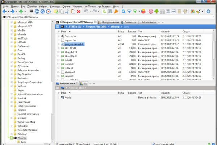Screen dimensions: 217x145
Task: Open the undo dropdown arrow
Action: (x=90, y=12)
